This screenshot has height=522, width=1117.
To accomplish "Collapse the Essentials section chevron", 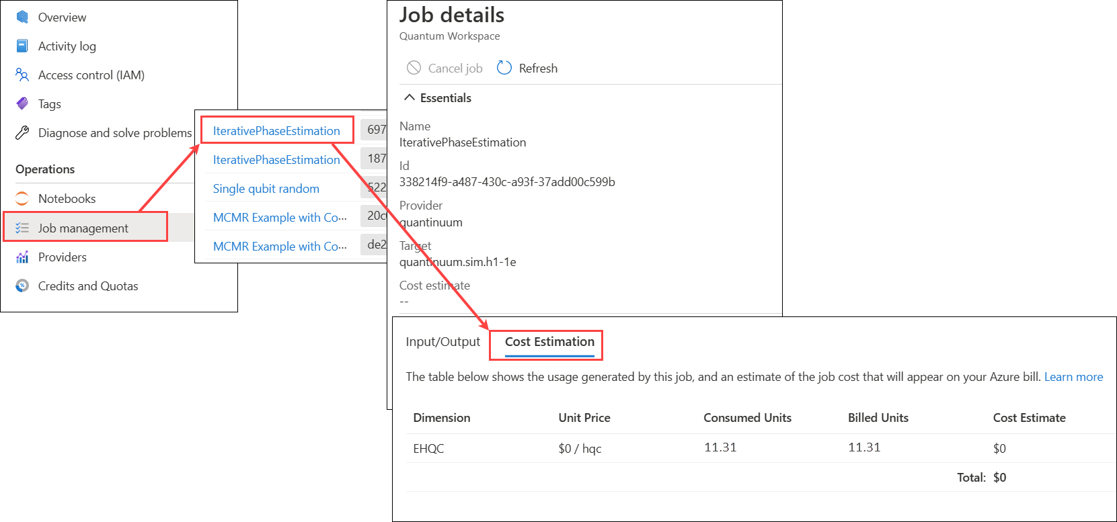I will pos(409,97).
